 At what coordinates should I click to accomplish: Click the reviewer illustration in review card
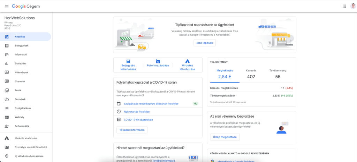pos(282,128)
